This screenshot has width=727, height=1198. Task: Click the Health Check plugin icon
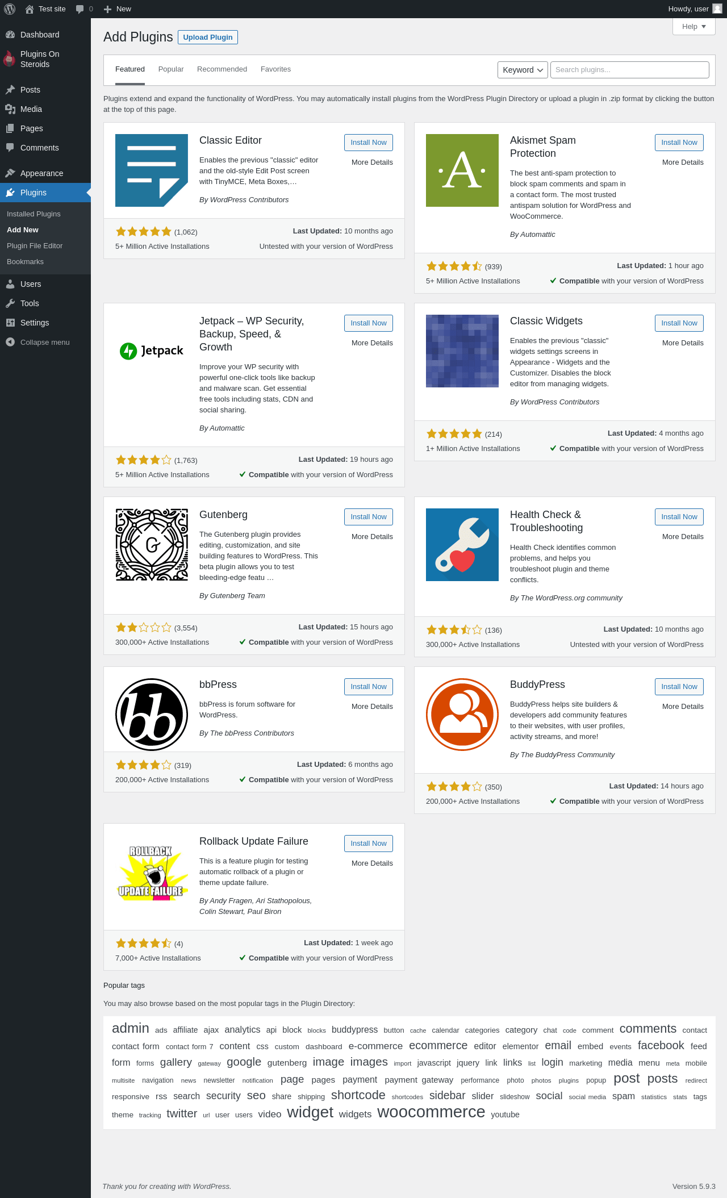tap(462, 545)
